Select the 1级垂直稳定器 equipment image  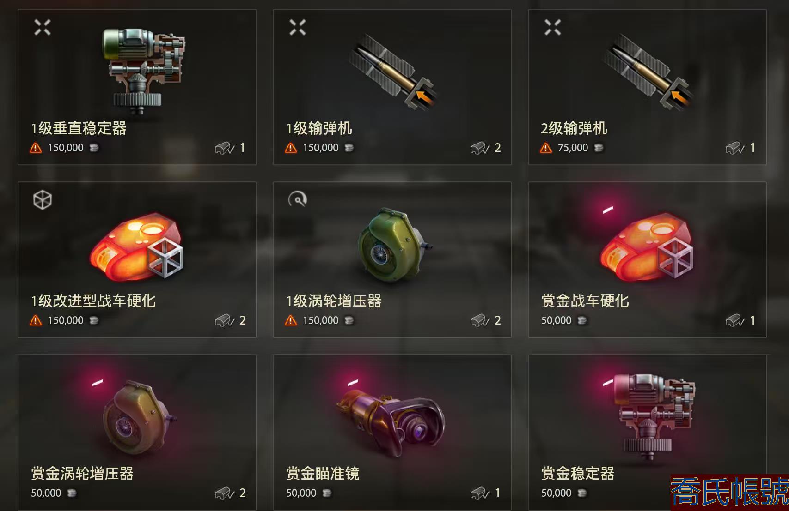(144, 70)
